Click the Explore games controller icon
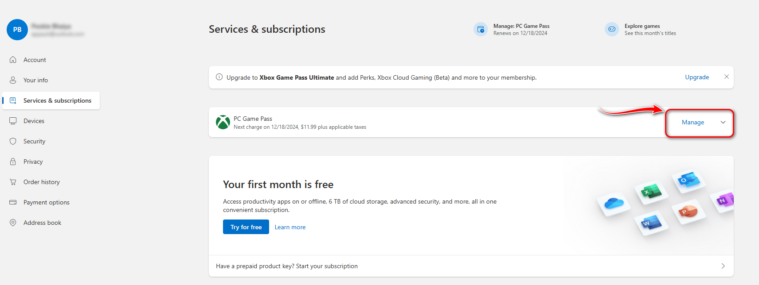Screen dimensions: 759x285 (612, 29)
